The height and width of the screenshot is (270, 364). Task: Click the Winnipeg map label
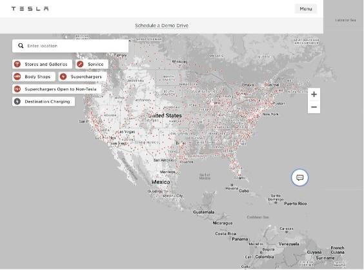pos(179,61)
